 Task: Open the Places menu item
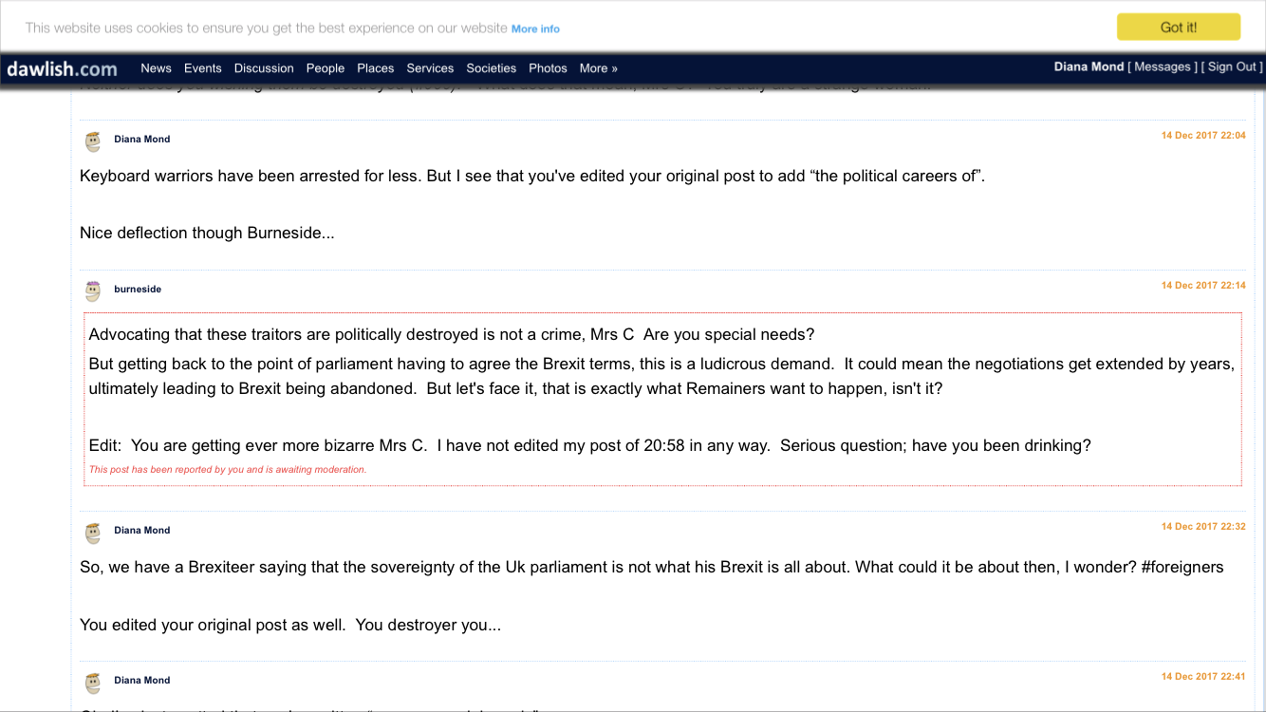[375, 68]
